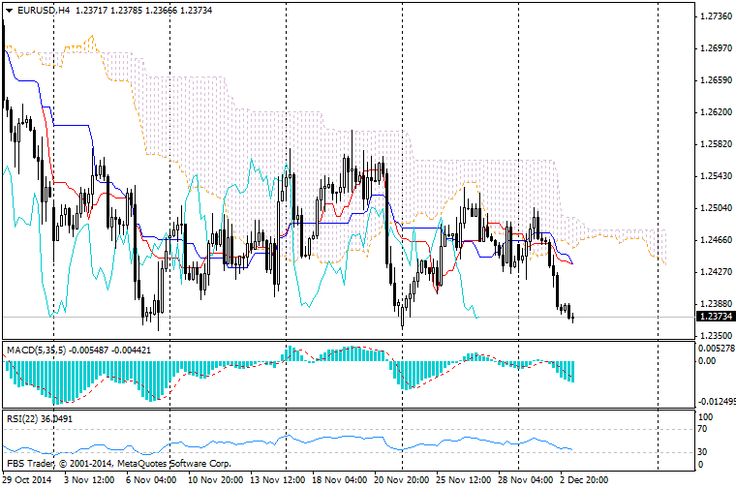Click the 10 Nov 20:00 time label

[x=215, y=480]
